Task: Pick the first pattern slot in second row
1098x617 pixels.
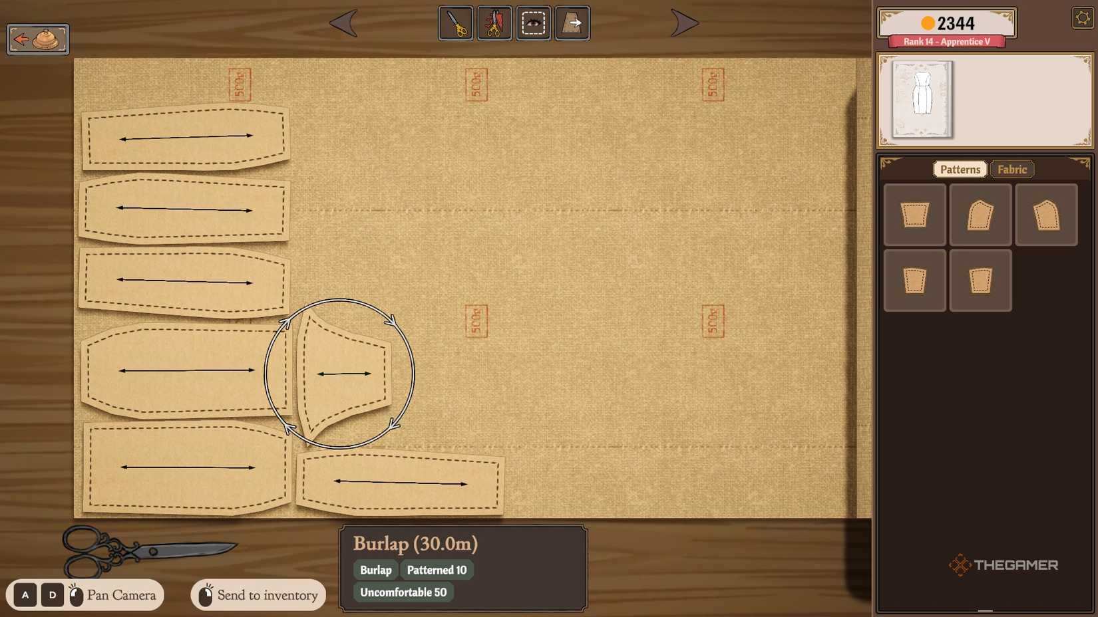Action: click(915, 281)
